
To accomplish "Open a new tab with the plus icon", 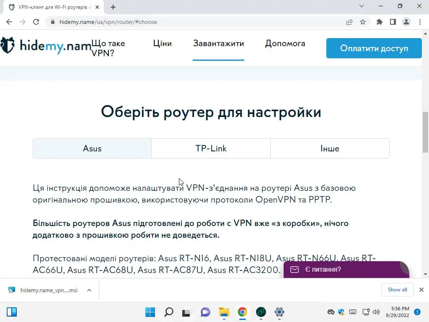I will pos(113,7).
